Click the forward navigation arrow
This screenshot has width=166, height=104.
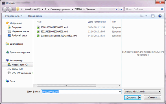pos(10,9)
